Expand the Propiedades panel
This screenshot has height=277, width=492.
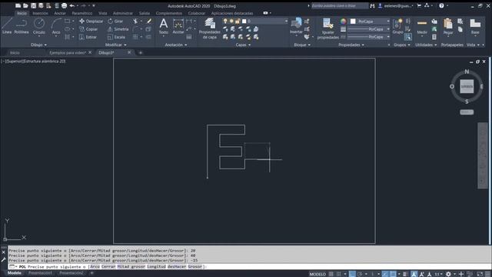pyautogui.click(x=351, y=45)
